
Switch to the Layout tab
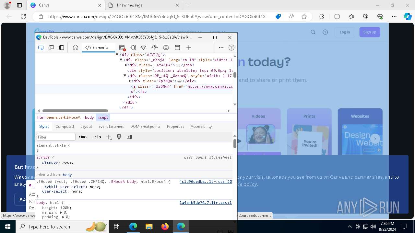click(x=86, y=127)
